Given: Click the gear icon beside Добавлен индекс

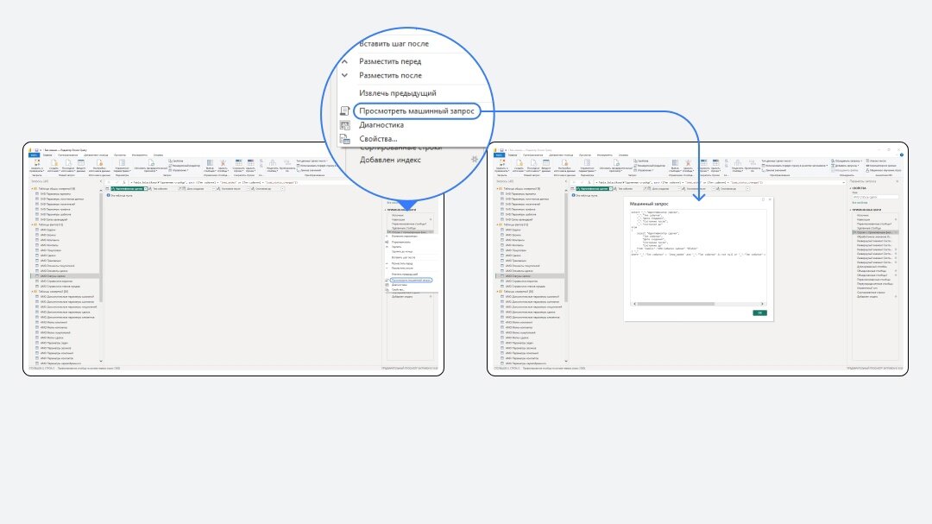Looking at the screenshot, I should click(x=475, y=160).
